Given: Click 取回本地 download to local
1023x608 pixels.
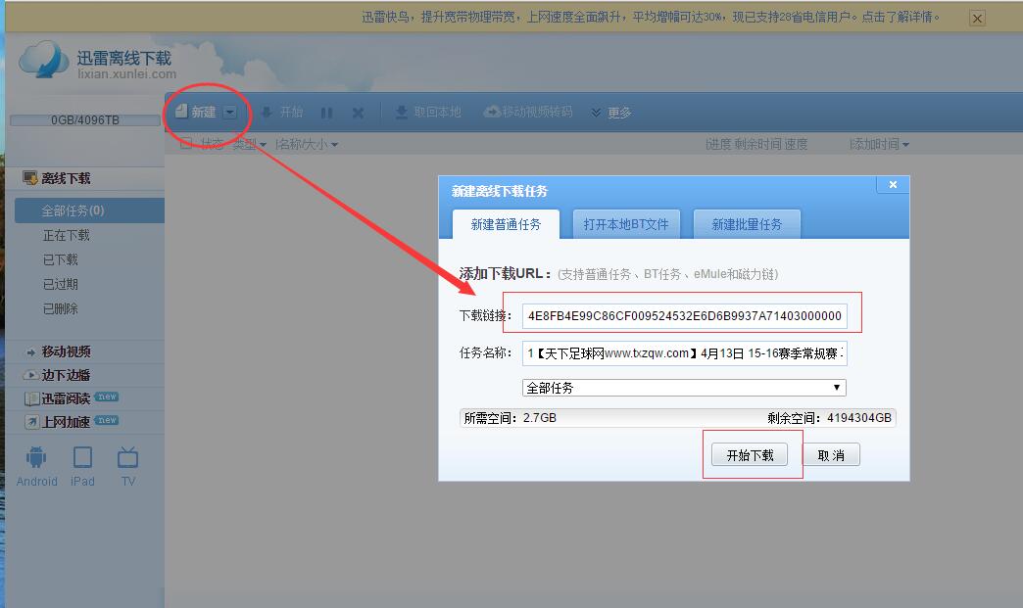Looking at the screenshot, I should pyautogui.click(x=428, y=112).
